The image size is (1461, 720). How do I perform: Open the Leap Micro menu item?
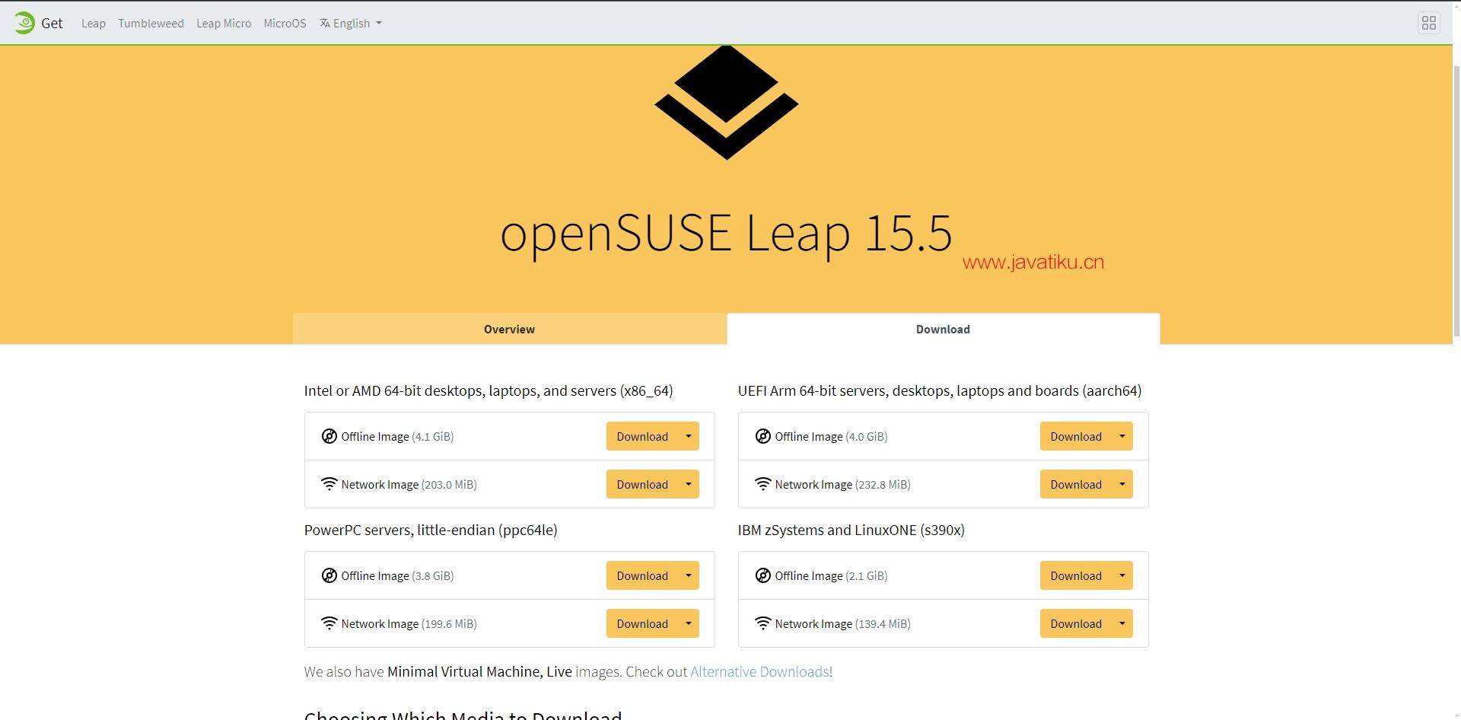click(x=224, y=23)
